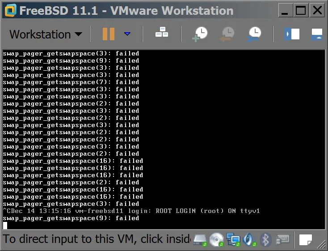328x251 pixels.
Task: Pause the virtual machine
Action: point(108,34)
